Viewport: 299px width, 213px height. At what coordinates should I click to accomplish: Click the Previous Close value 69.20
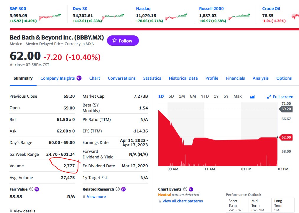pyautogui.click(x=69, y=96)
